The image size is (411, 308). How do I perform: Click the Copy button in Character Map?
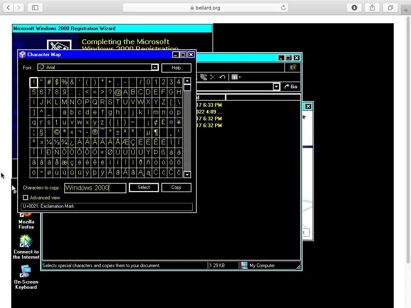tap(176, 187)
